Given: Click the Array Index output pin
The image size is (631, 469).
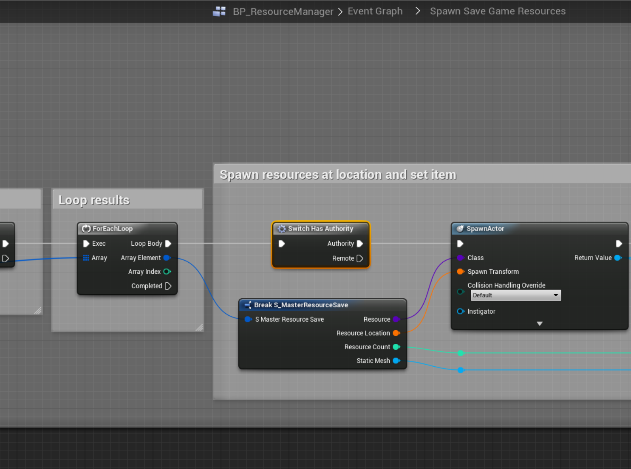Looking at the screenshot, I should click(167, 272).
